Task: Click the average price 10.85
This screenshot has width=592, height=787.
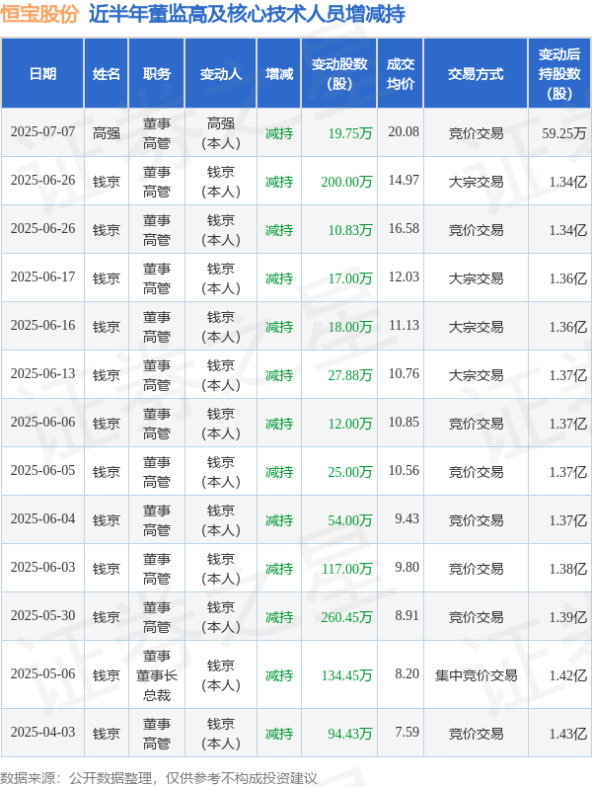Action: click(x=404, y=422)
